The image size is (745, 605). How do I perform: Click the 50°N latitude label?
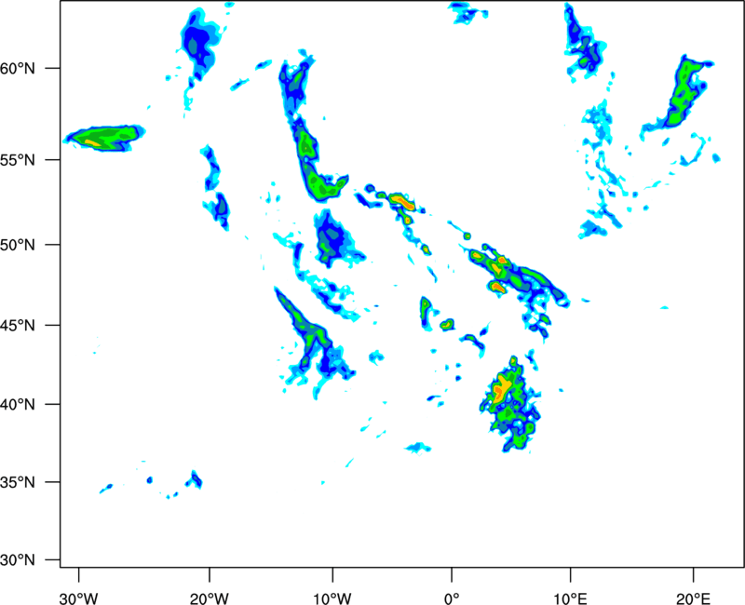point(18,246)
